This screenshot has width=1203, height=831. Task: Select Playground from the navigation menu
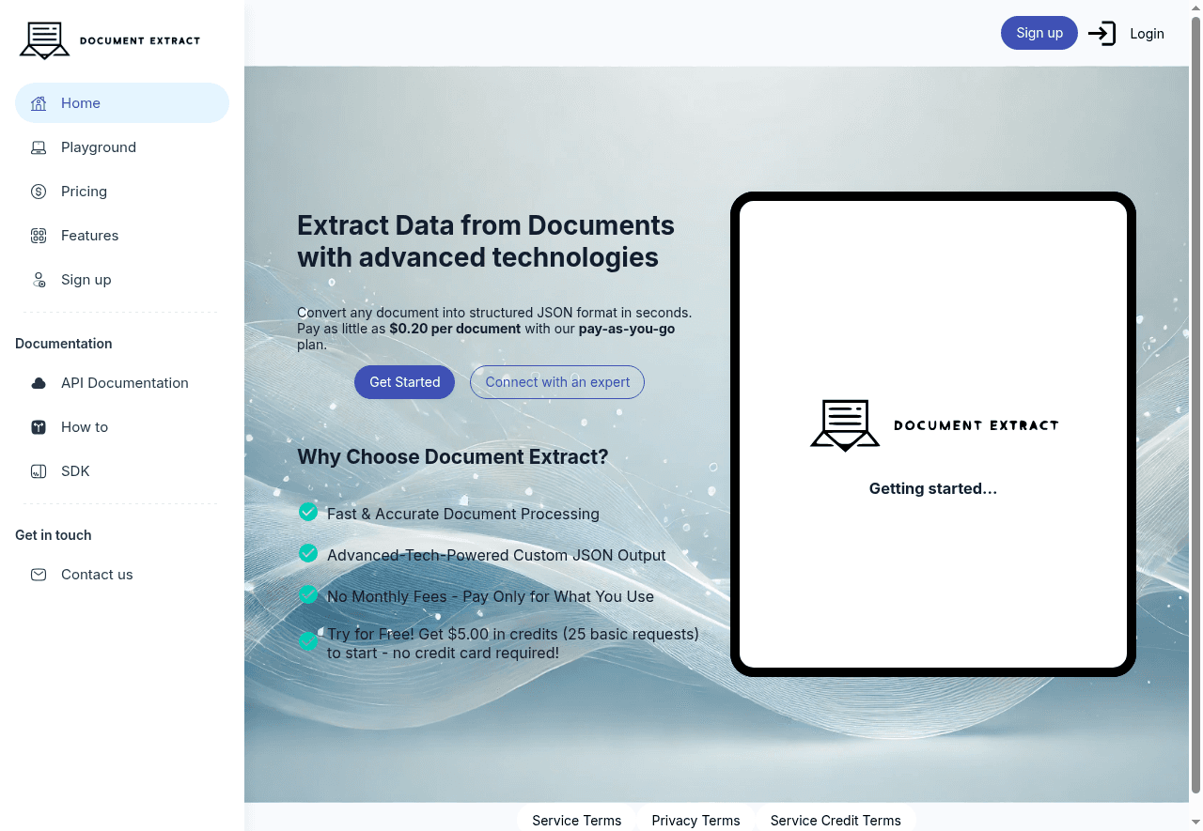coord(98,147)
